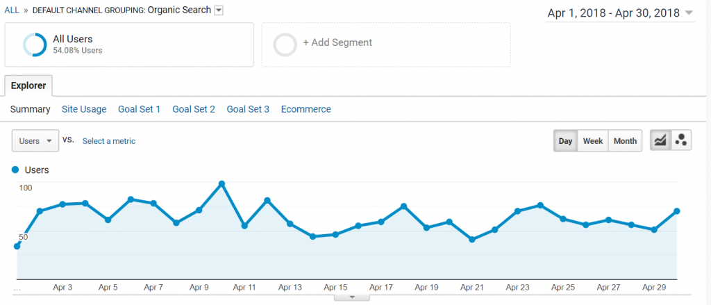Viewport: 711px width, 305px height.
Task: Click the All Users donut segment icon
Action: coord(35,45)
